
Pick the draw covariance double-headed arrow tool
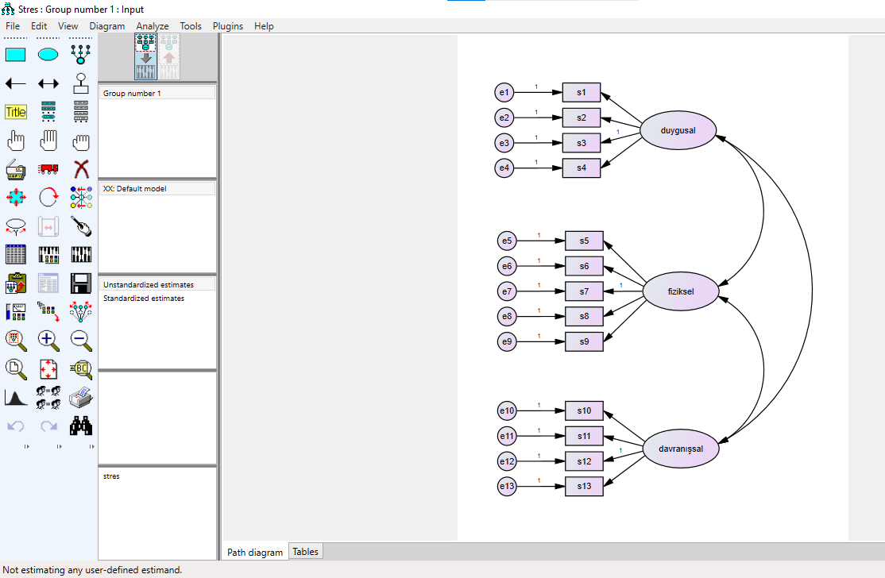coord(48,83)
